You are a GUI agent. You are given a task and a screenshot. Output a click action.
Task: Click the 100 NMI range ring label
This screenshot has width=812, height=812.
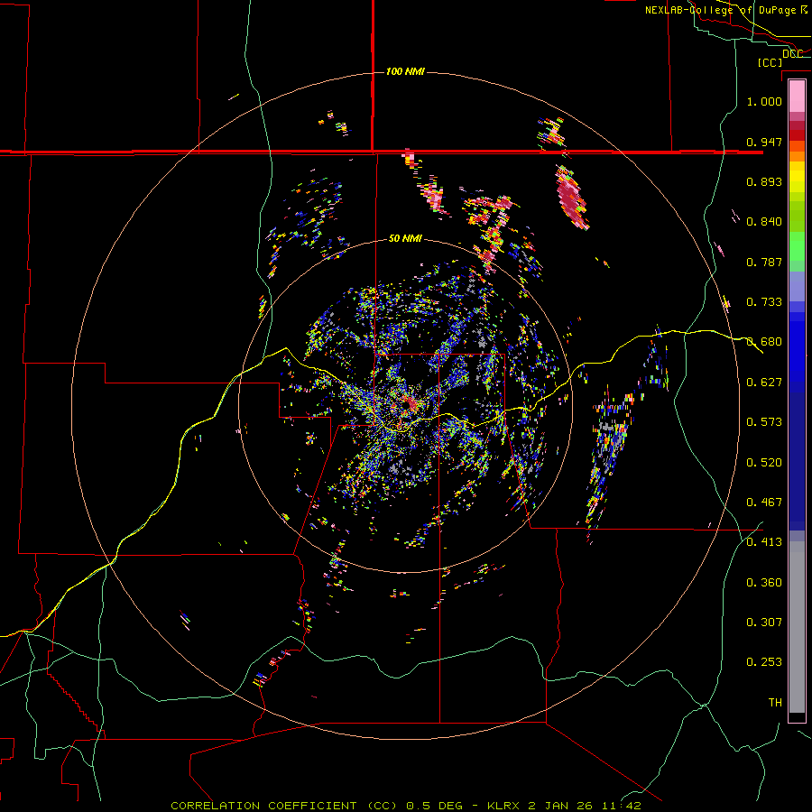coord(405,71)
